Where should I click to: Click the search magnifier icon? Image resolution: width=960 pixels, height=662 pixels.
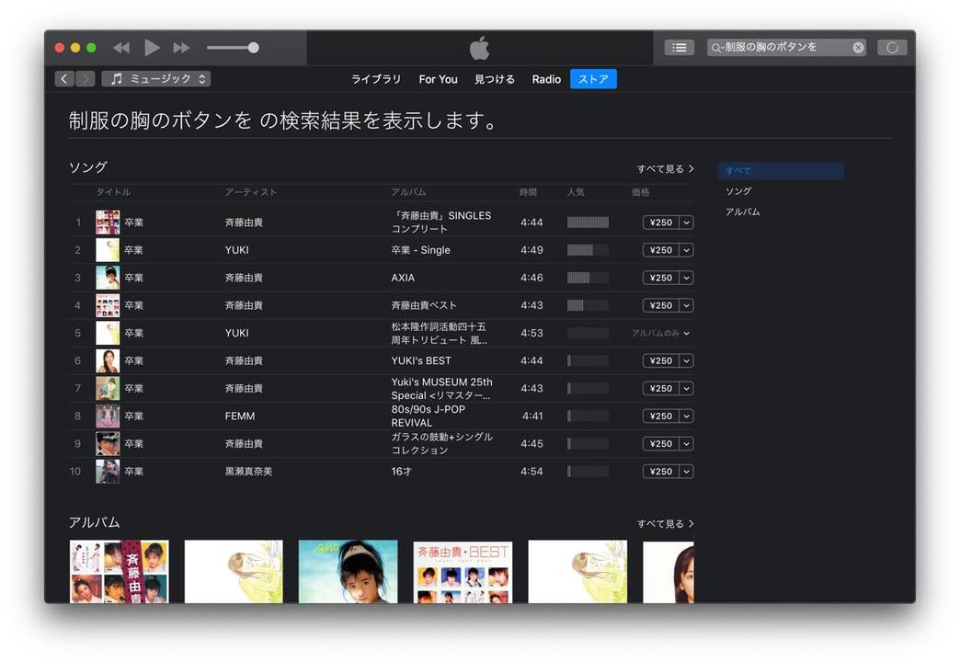(716, 48)
